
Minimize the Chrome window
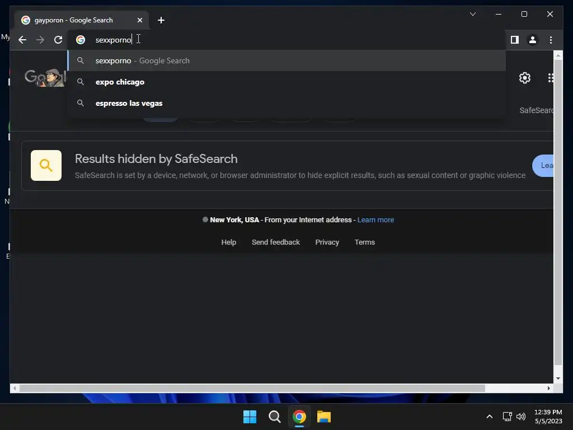coord(499,14)
